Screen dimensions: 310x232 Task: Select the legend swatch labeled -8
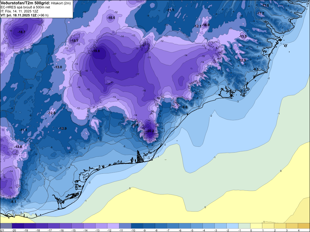[161, 226]
